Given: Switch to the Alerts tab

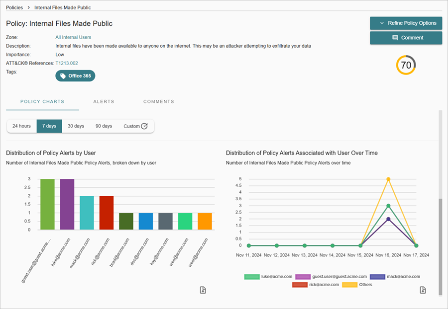Looking at the screenshot, I should coord(104,101).
